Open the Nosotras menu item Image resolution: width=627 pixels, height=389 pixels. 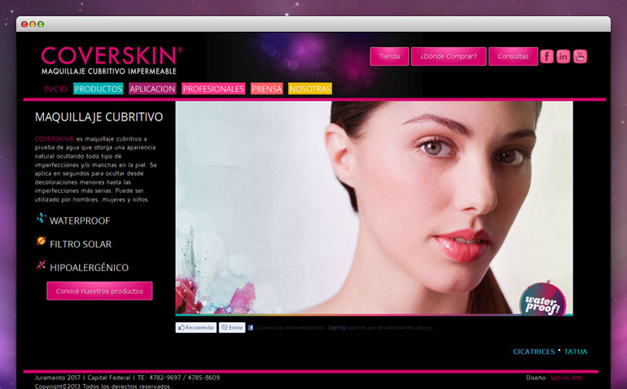coord(310,89)
